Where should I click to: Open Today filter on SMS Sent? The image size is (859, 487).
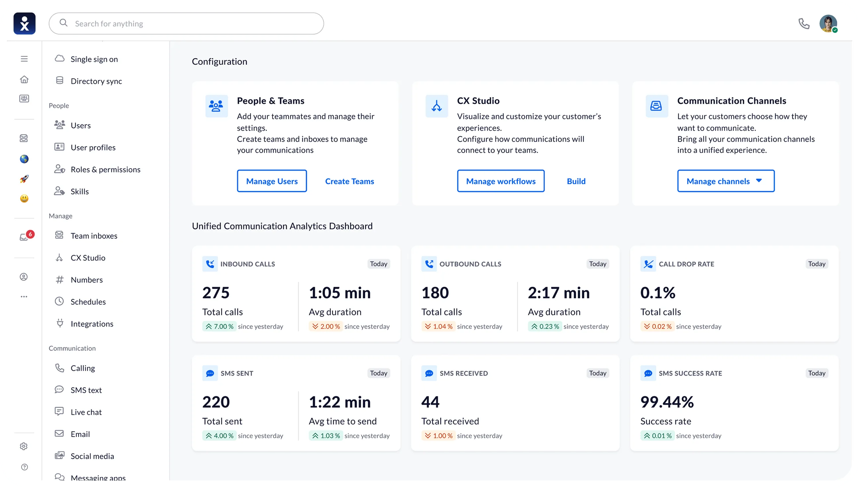tap(379, 373)
